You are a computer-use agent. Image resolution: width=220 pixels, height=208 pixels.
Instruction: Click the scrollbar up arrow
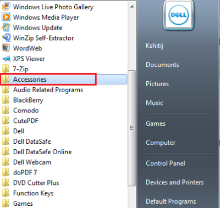132,7
